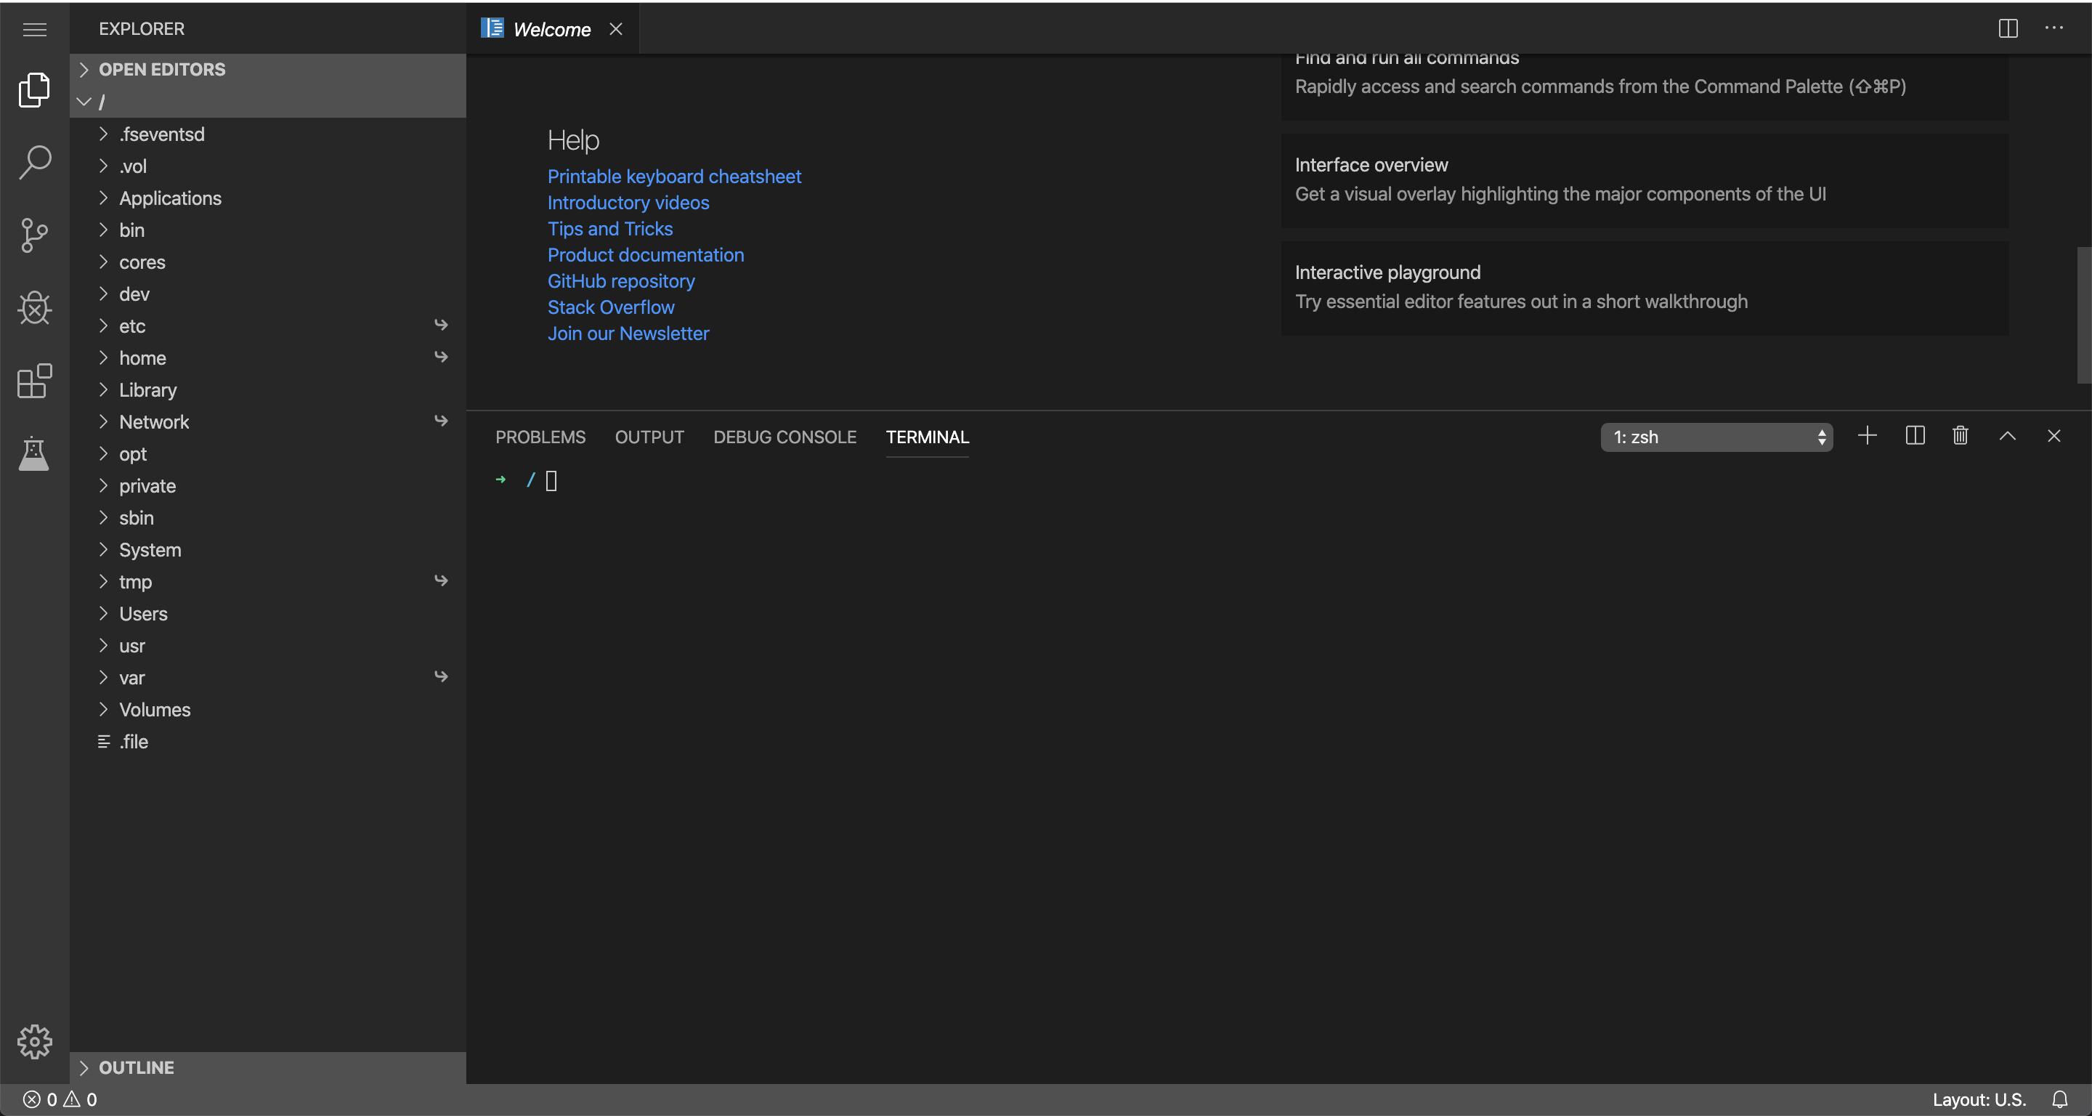Open the Manage gear settings
The height and width of the screenshot is (1116, 2092).
click(x=34, y=1041)
